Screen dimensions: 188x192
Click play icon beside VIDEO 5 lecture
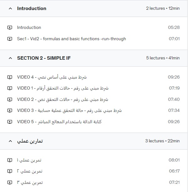[x=10, y=122]
